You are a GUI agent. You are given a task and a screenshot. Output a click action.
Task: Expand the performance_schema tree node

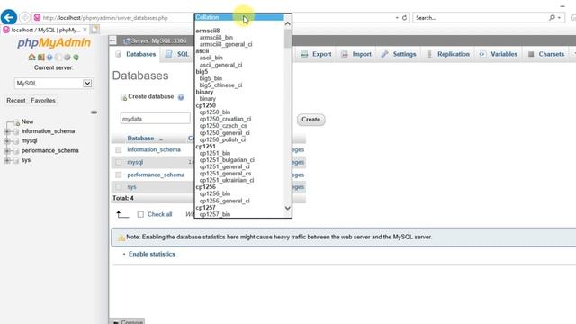pos(6,151)
